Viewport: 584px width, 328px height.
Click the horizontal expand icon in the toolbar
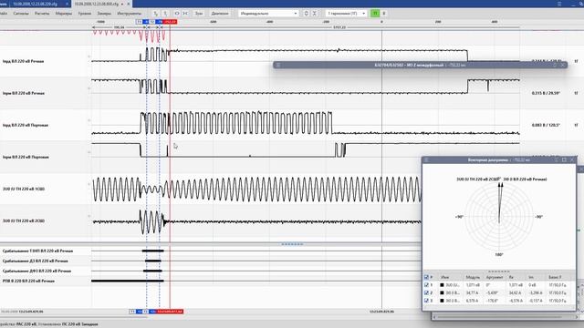pos(176,14)
